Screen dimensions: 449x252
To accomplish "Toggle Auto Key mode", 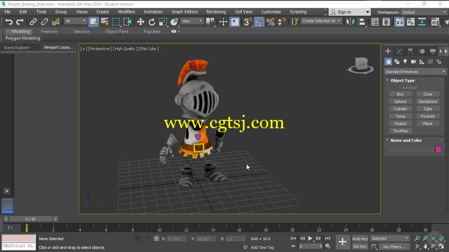I will click(360, 239).
